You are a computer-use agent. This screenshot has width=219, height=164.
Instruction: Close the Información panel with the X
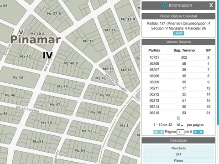point(211,5)
